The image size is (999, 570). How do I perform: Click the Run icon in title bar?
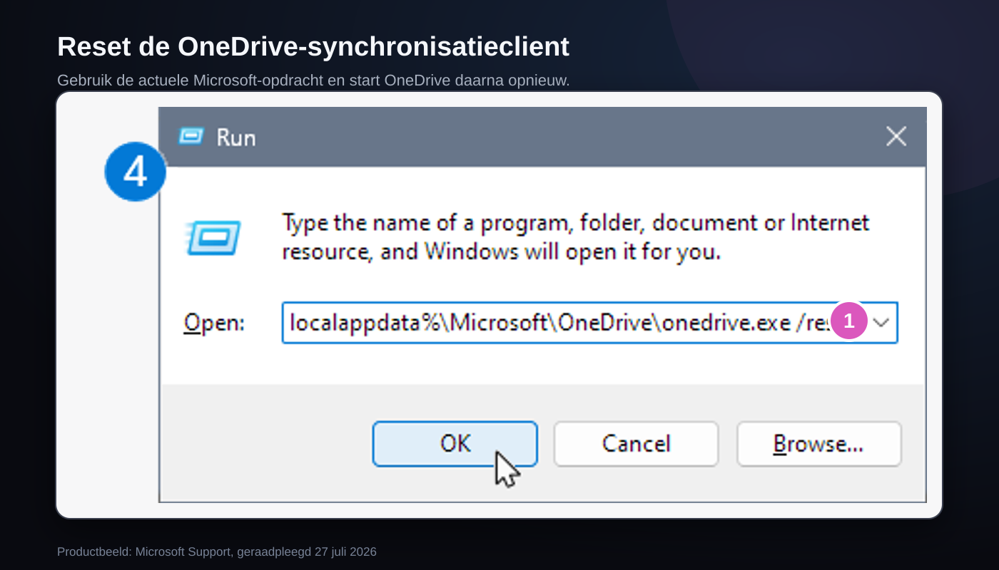pos(191,136)
